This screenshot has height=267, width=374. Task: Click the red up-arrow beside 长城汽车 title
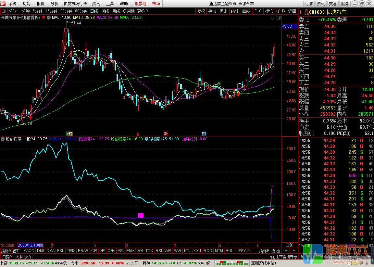click(x=44, y=18)
